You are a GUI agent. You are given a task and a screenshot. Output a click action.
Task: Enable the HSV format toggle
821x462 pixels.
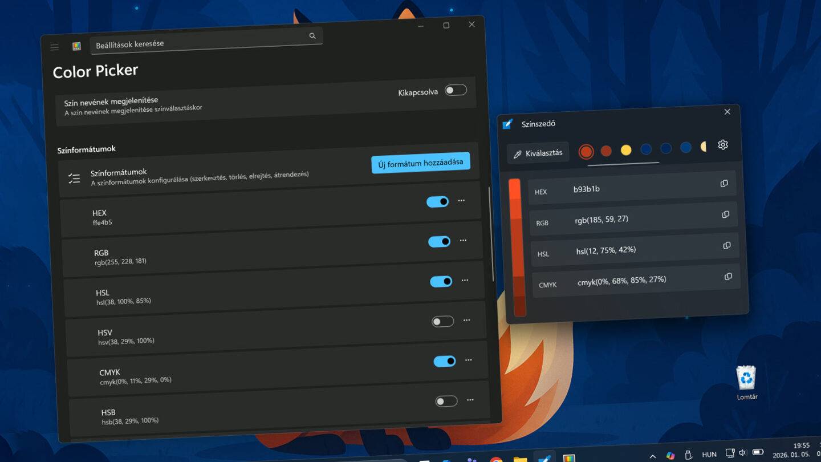(442, 321)
